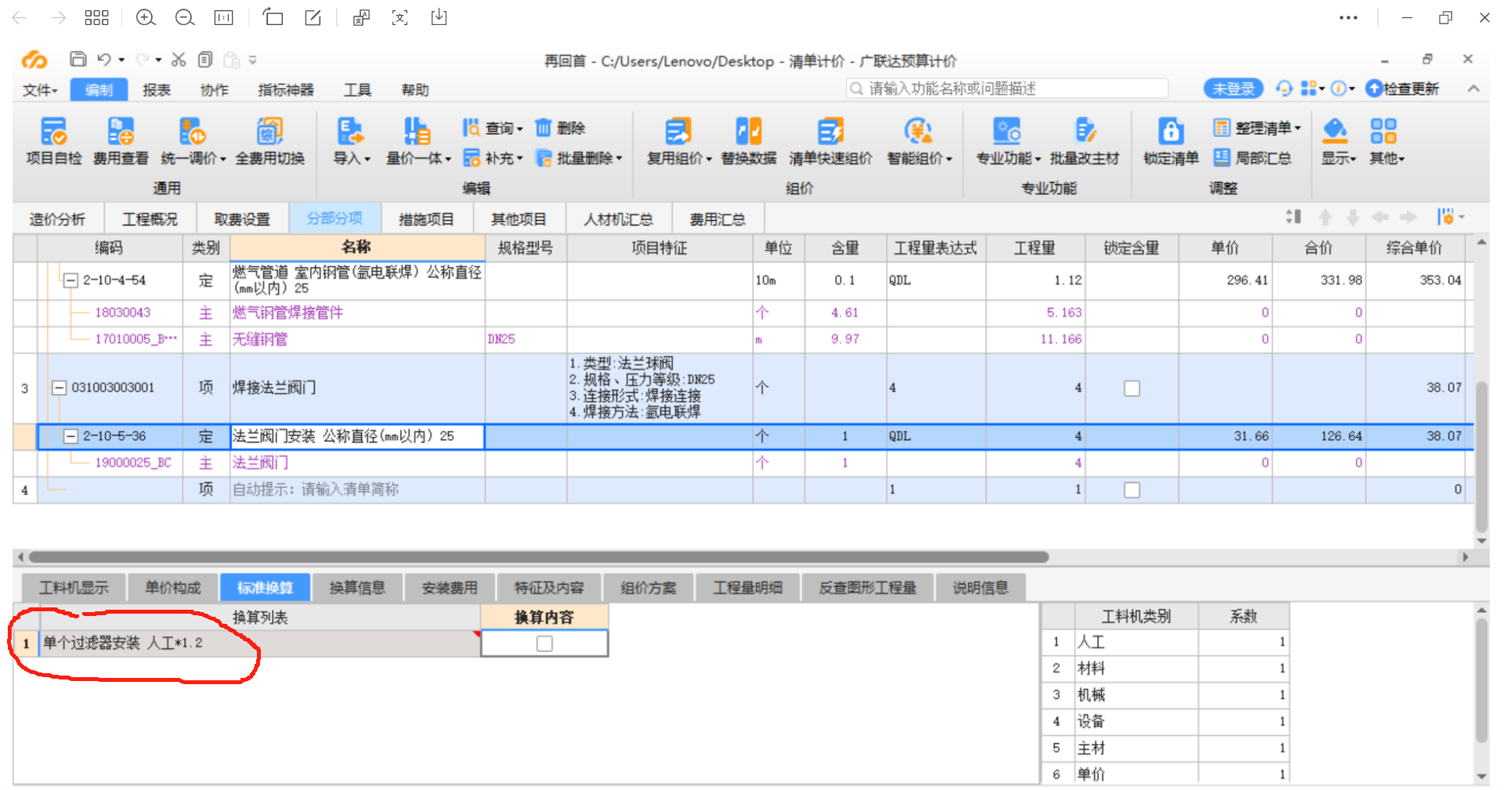Click the vertical scrollbar of main table
Image resolution: width=1504 pixels, height=790 pixels.
pos(1481,456)
